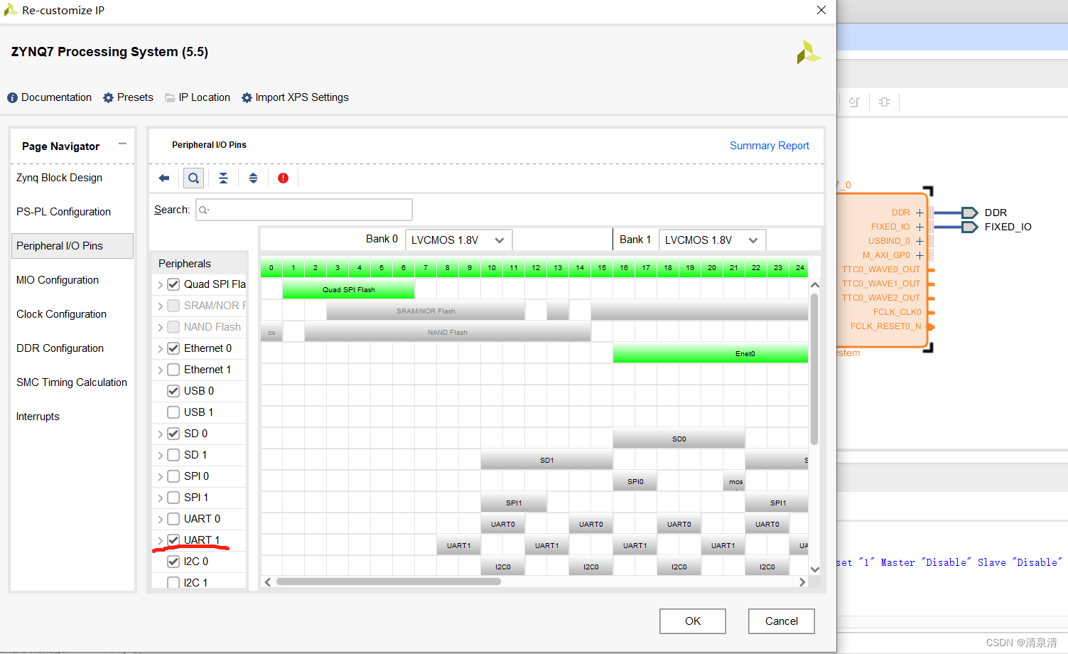This screenshot has height=654, width=1068.
Task: Expand Quad SPI Flash tree row
Action: 161,284
